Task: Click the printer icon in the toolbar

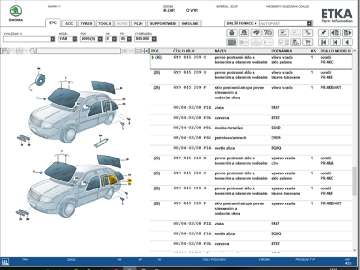Action: [x=232, y=33]
